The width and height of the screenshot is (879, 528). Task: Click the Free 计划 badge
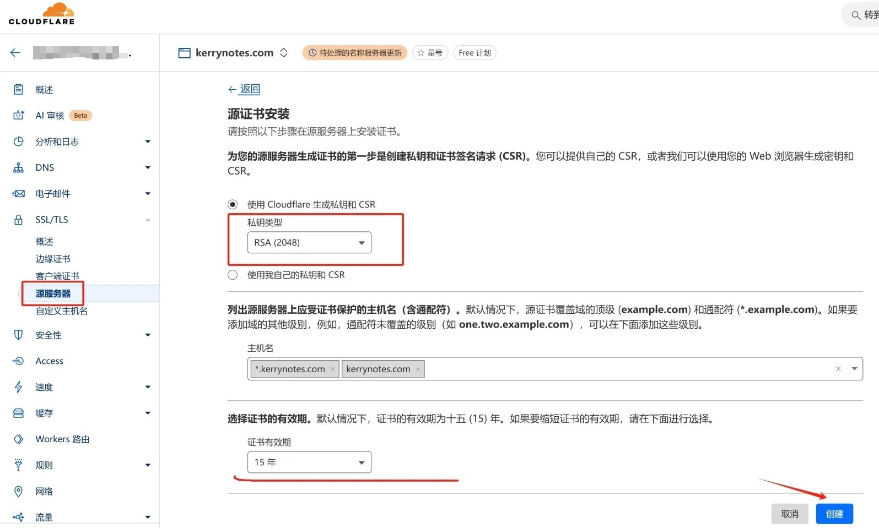(x=474, y=53)
